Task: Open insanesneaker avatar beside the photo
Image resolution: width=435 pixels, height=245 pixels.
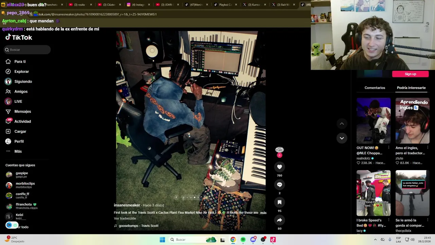Action: point(279,150)
